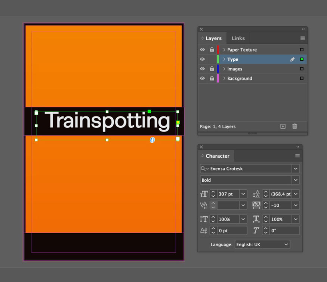
Task: Click Paper Texture layer selection square
Action: (x=302, y=49)
